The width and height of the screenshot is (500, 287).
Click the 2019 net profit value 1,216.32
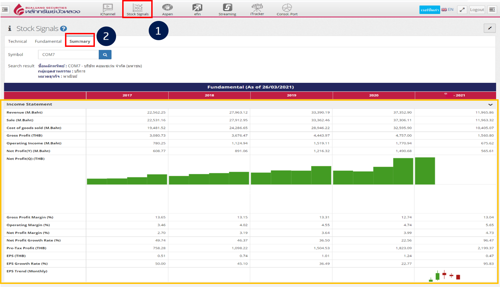click(x=321, y=151)
